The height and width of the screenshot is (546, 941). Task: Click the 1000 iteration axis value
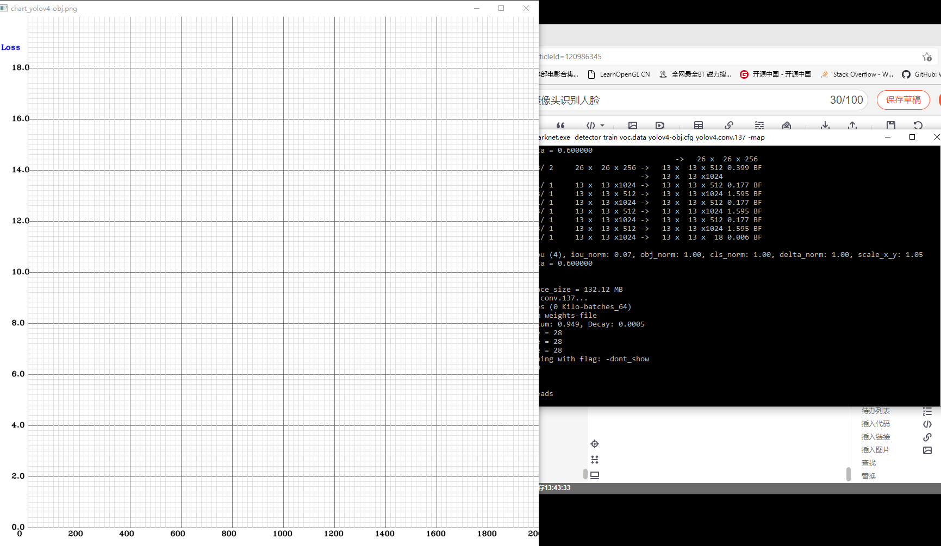pyautogui.click(x=283, y=534)
